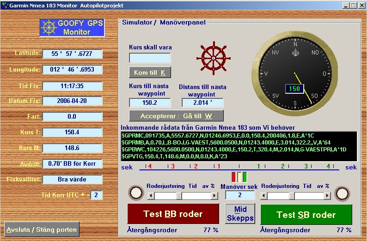Click left arrow of BB Roderjustering scrollbar

(151, 196)
